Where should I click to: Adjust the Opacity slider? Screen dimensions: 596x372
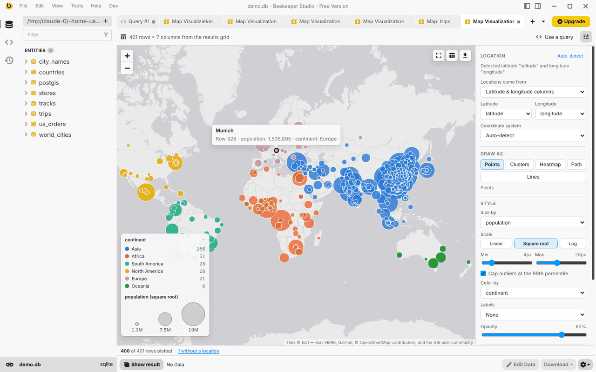(533, 335)
